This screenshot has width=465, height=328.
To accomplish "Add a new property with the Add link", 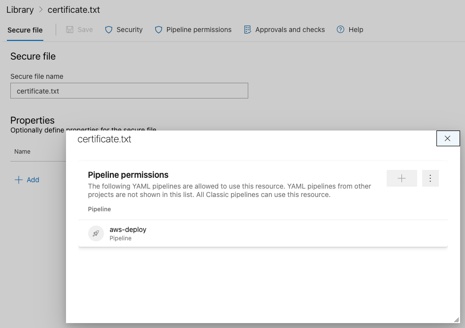I will point(27,180).
